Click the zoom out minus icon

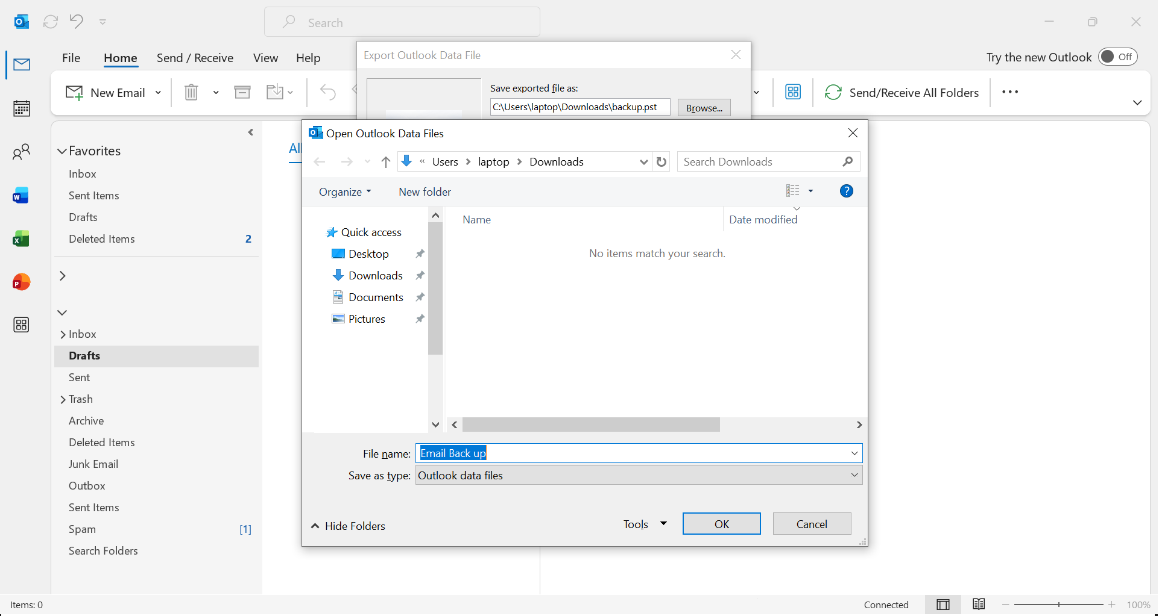(x=1006, y=605)
